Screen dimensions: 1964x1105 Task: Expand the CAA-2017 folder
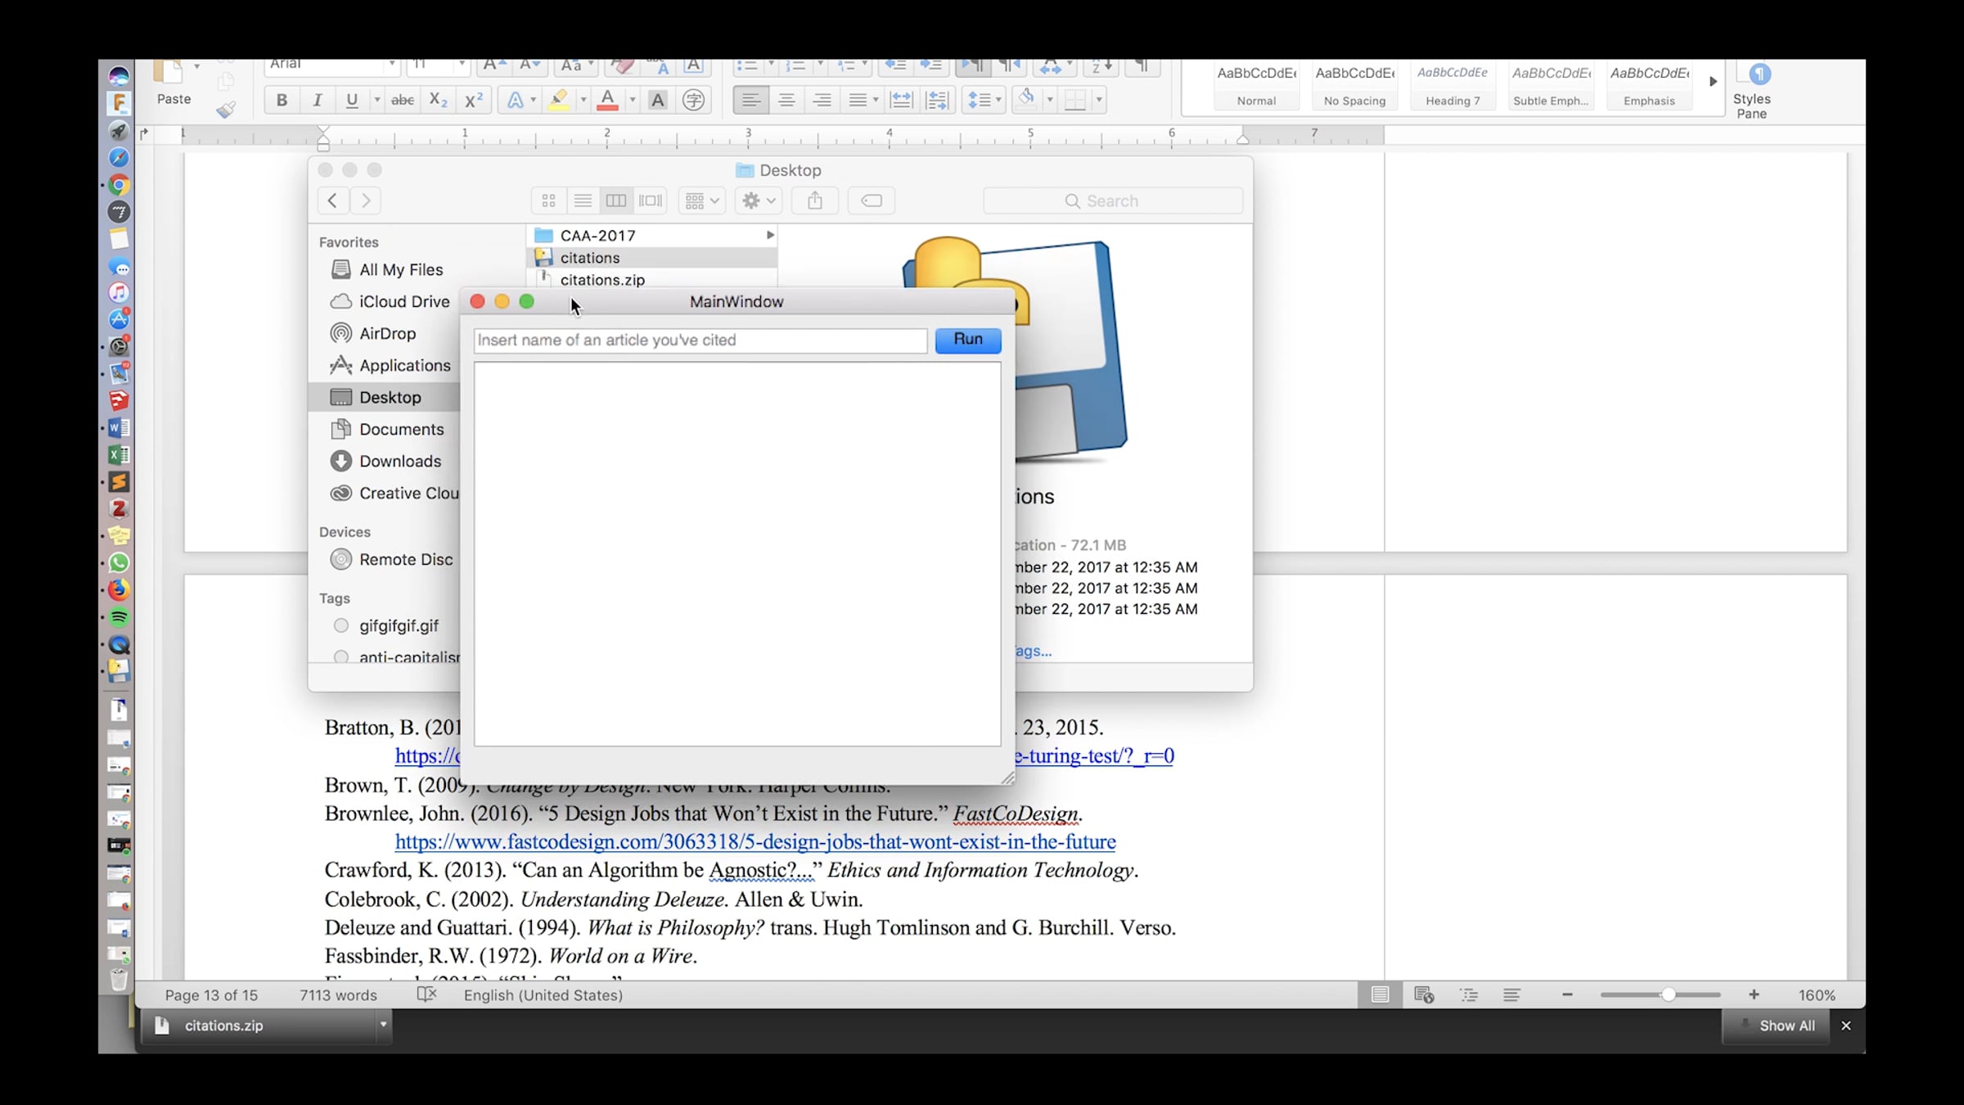(x=769, y=235)
